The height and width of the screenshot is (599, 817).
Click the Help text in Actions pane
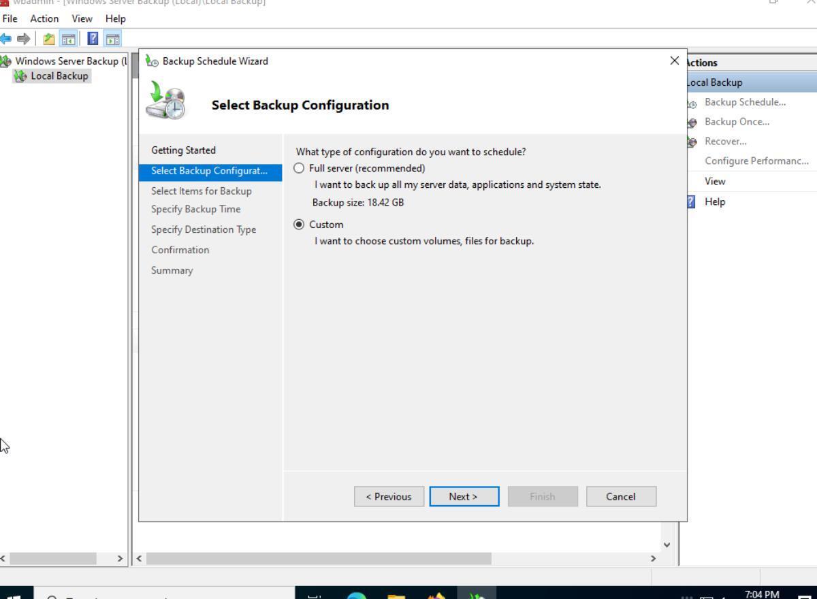[715, 202]
